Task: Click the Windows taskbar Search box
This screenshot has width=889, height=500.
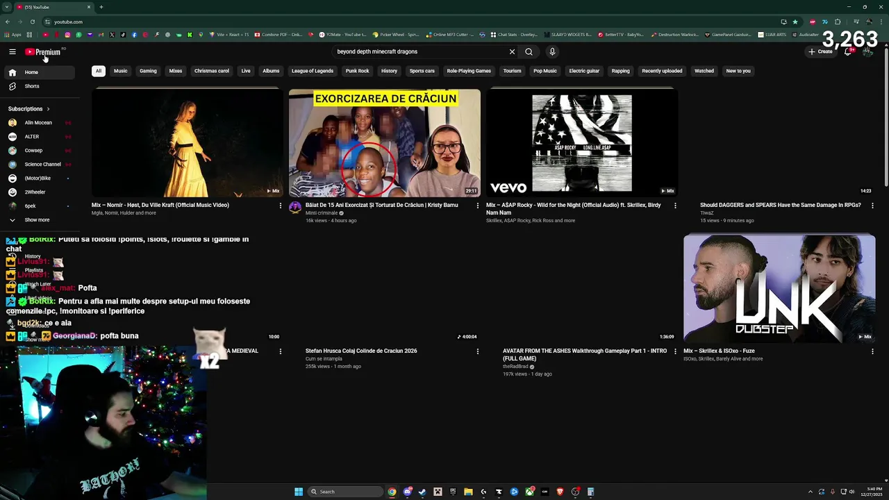Action: pyautogui.click(x=346, y=492)
